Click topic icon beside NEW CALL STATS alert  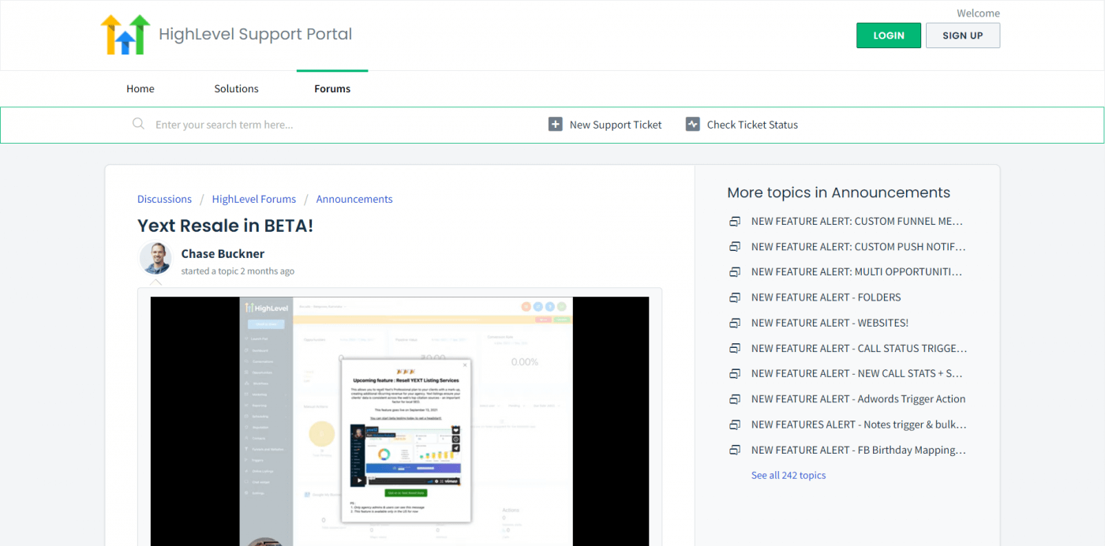[735, 373]
